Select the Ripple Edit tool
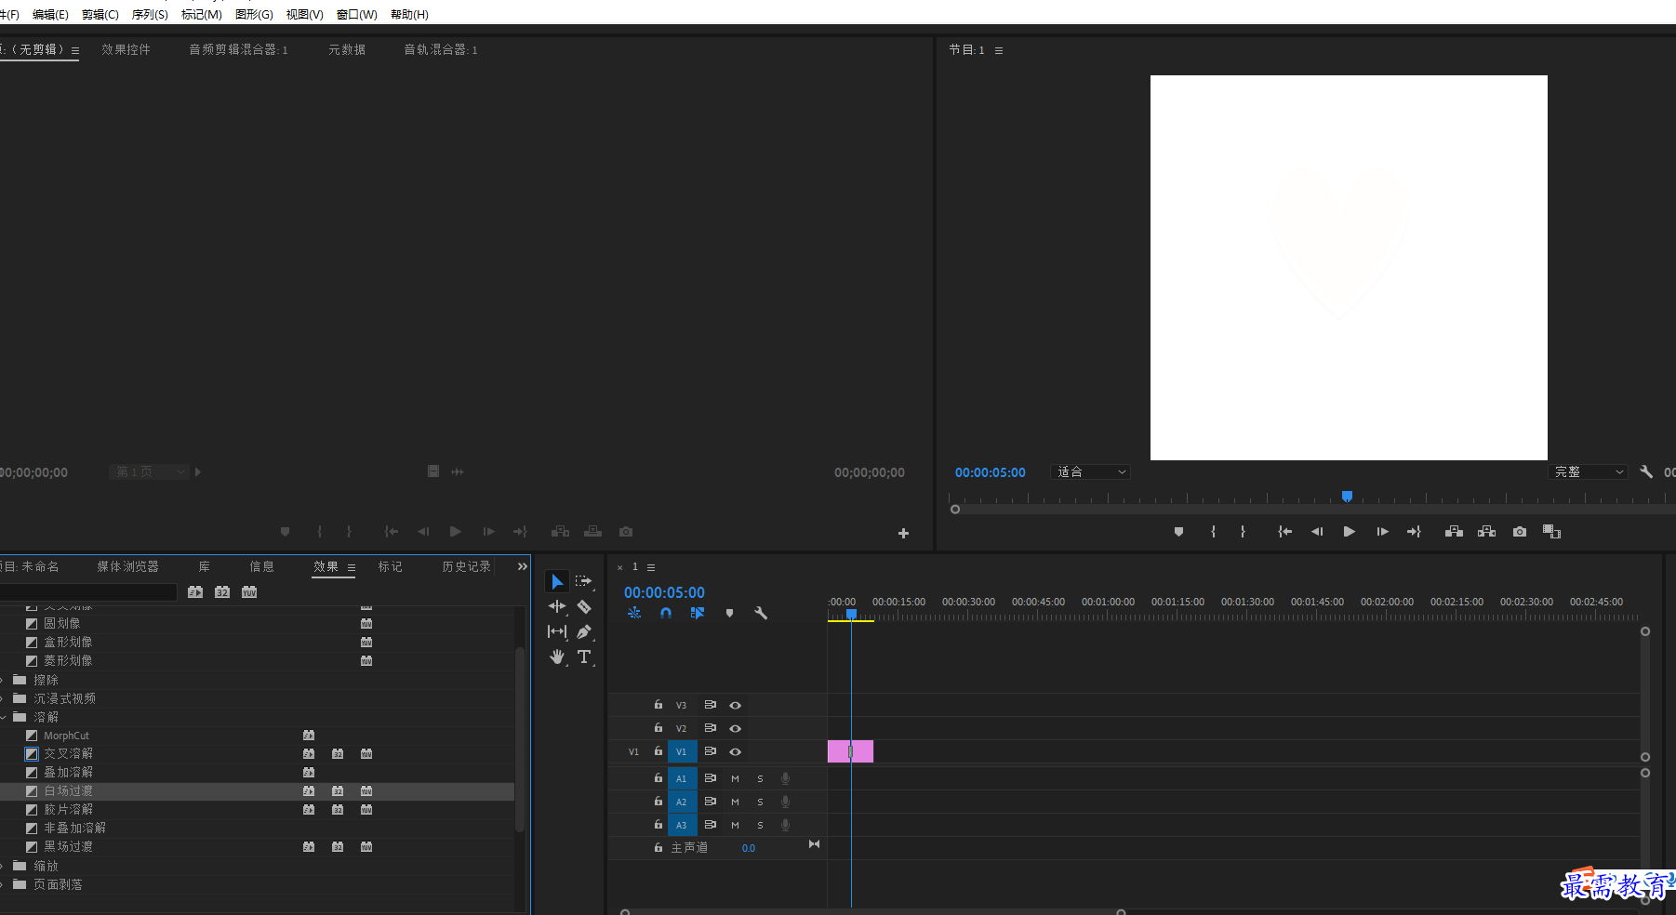 [556, 606]
